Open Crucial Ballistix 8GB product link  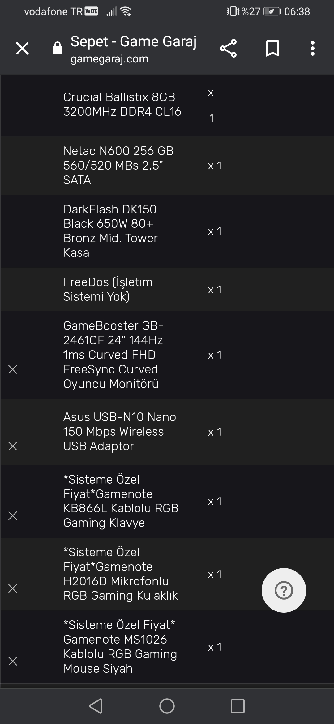coord(122,104)
